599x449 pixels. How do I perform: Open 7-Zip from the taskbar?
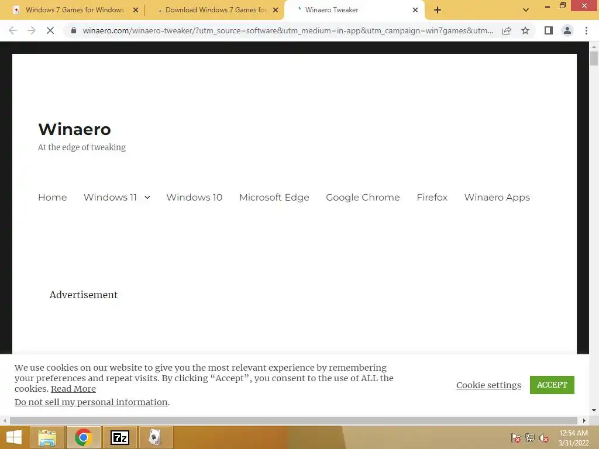coord(120,437)
